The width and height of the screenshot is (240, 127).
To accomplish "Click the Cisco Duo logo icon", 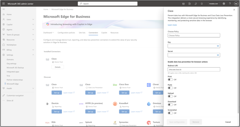I will [x=115, y=85].
